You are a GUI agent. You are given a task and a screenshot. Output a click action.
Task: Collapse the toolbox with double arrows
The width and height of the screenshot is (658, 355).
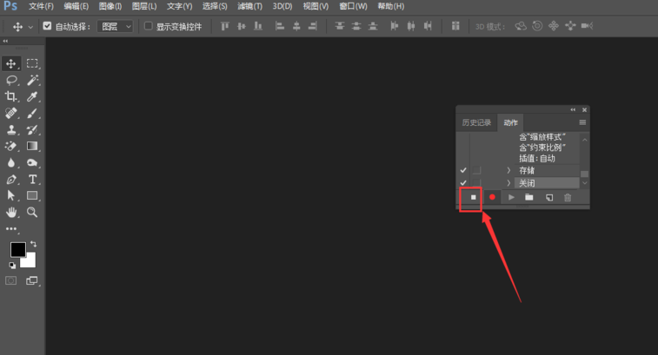pyautogui.click(x=5, y=41)
